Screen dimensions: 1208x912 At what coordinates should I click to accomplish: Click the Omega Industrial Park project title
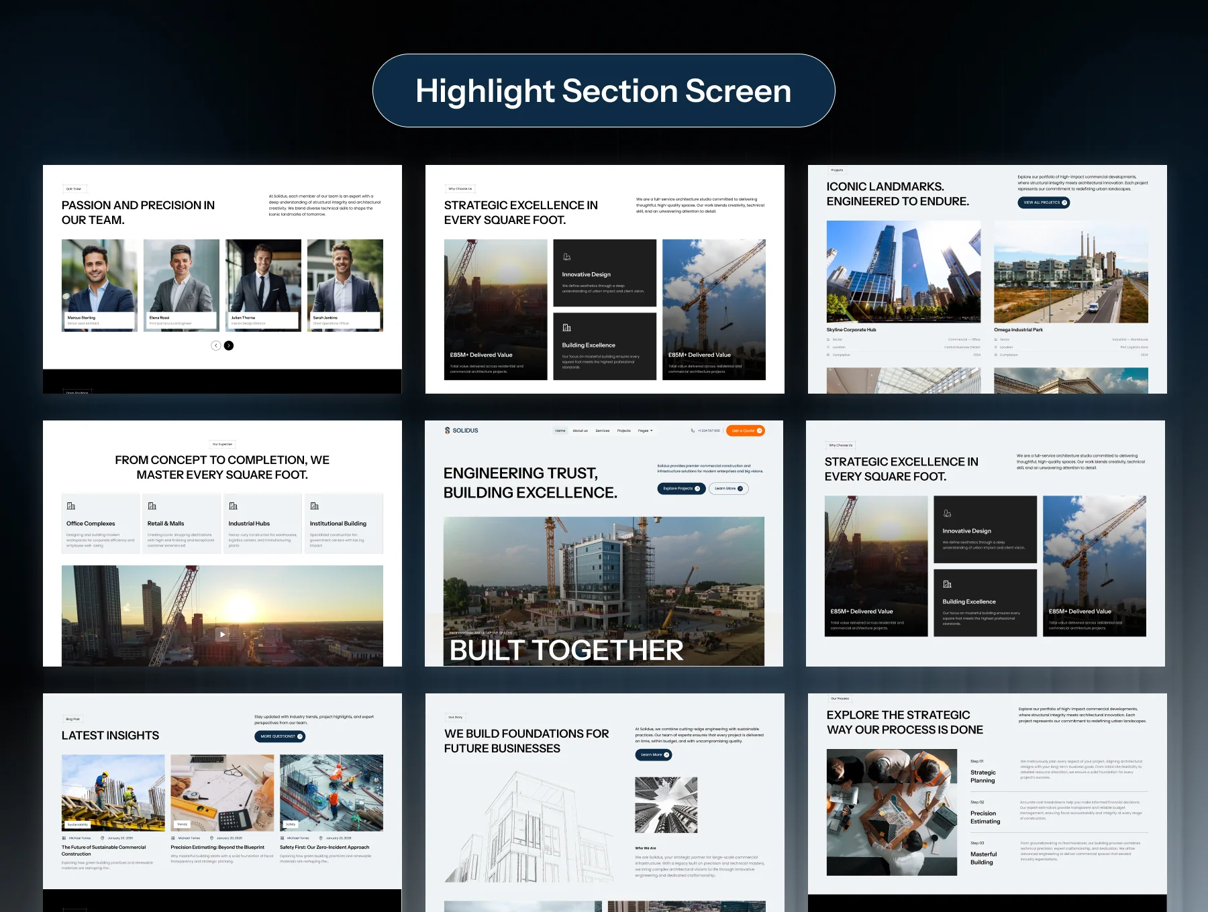(x=1018, y=330)
